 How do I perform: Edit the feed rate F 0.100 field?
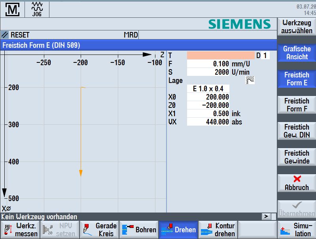coord(208,64)
